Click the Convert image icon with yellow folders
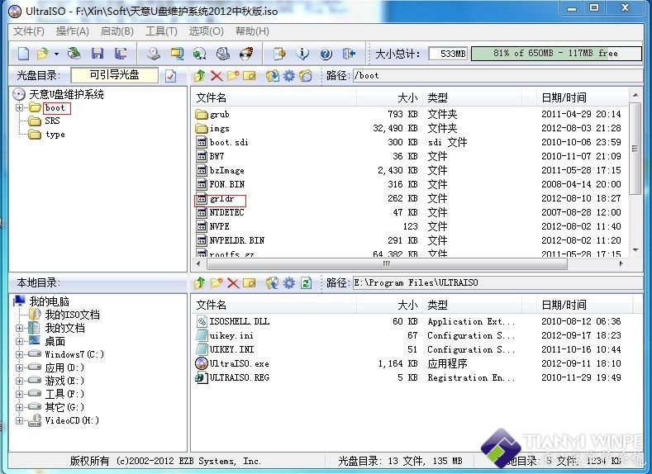The height and width of the screenshot is (474, 652). click(x=177, y=53)
